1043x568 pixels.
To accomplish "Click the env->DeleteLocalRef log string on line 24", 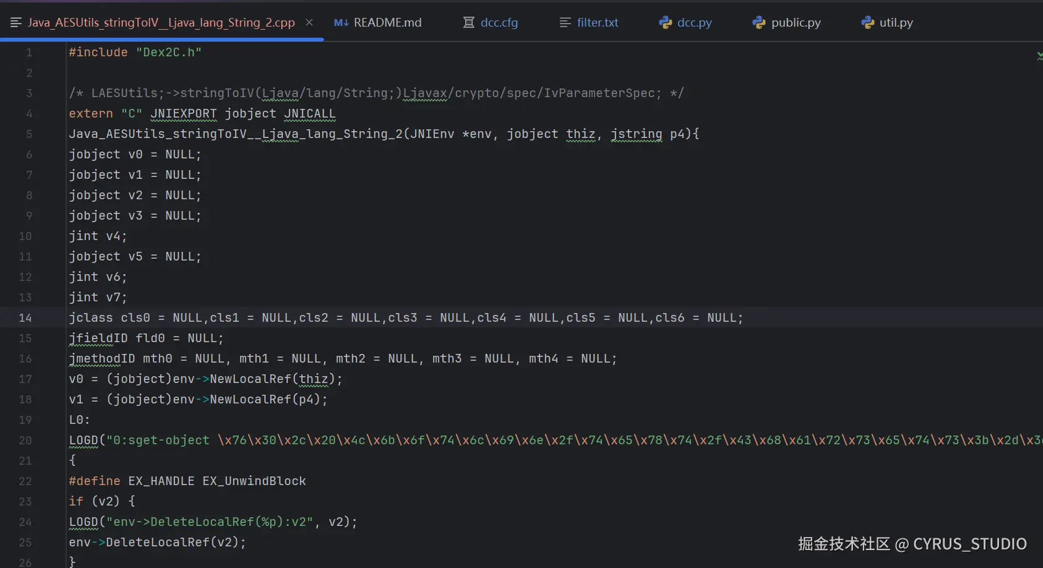I will pos(210,522).
